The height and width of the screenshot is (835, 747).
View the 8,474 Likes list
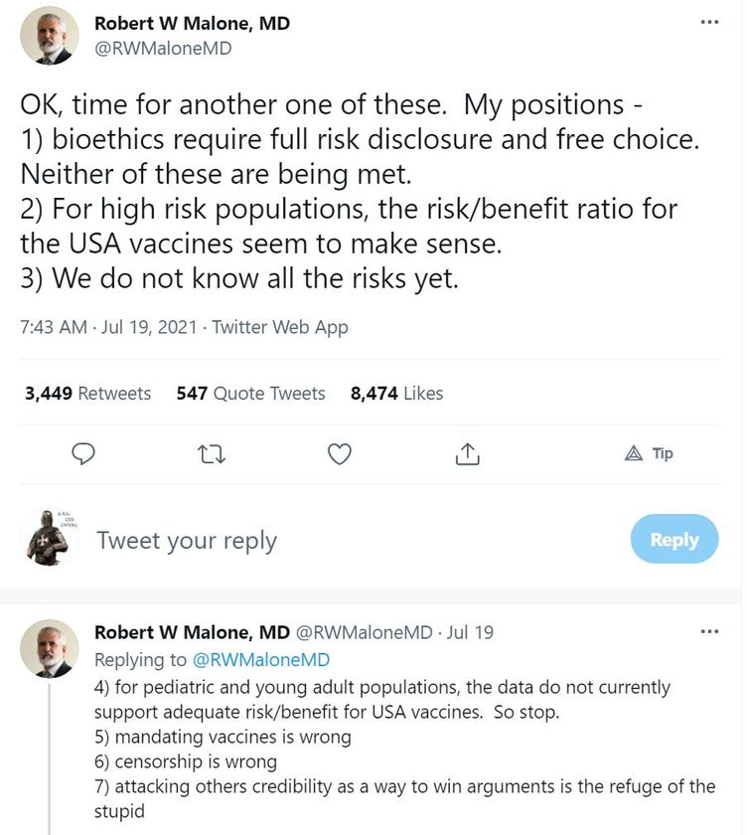tap(396, 393)
